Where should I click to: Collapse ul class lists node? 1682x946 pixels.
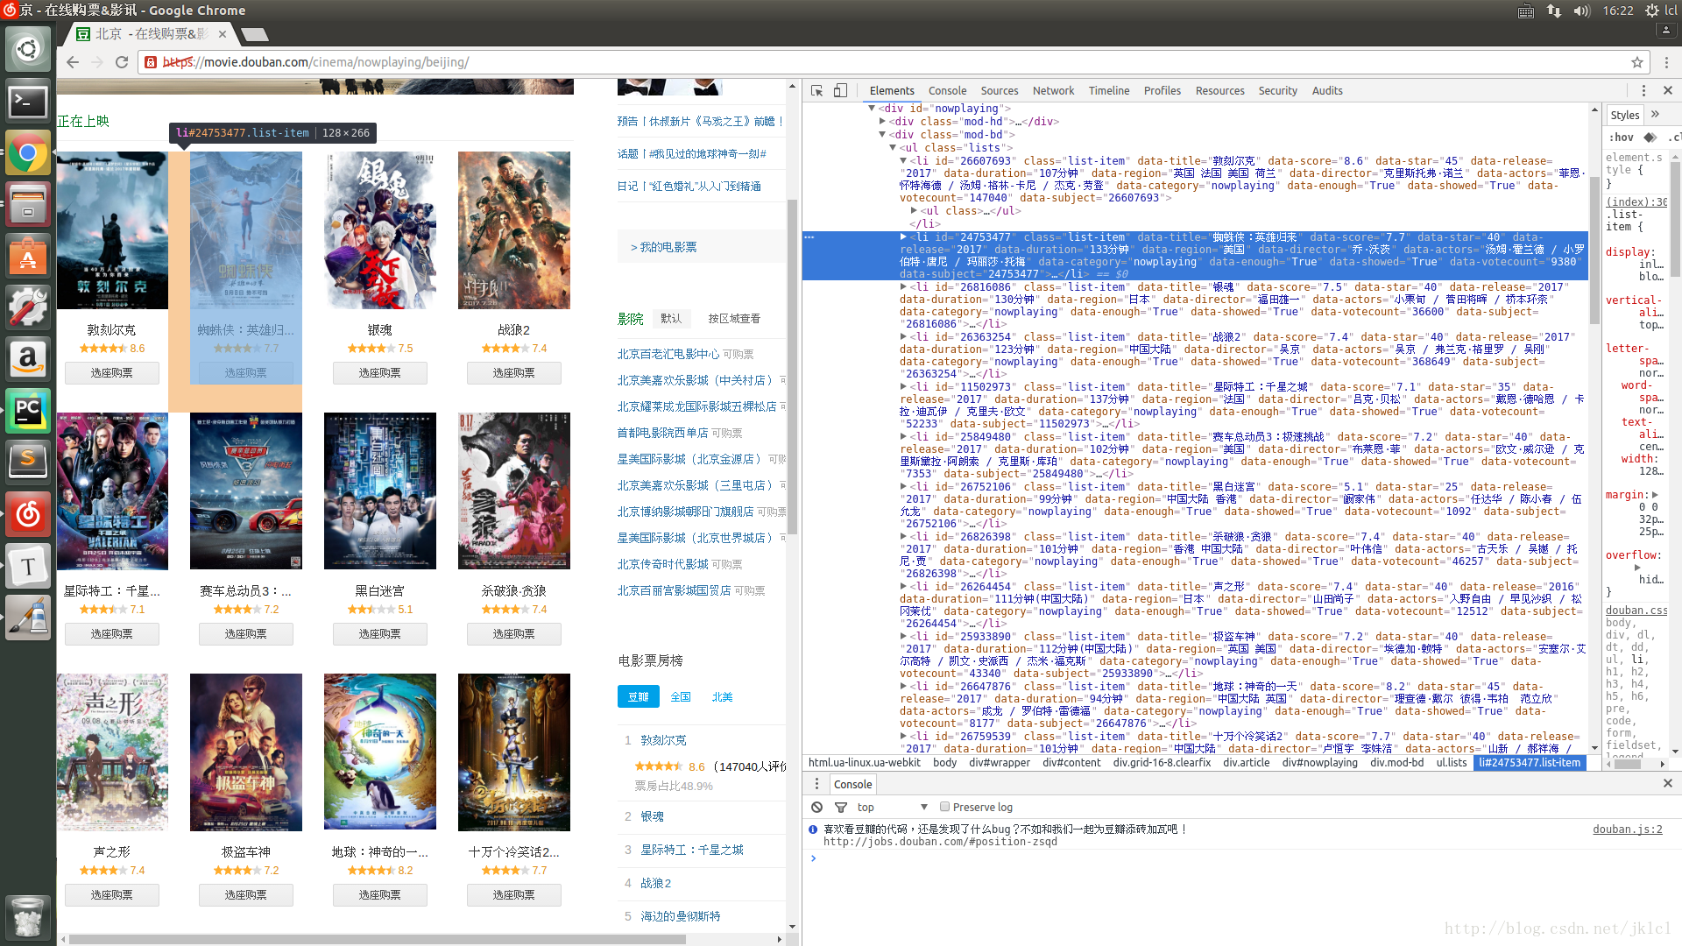(894, 147)
